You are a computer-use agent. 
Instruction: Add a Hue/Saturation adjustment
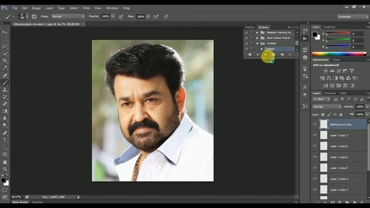click(322, 78)
